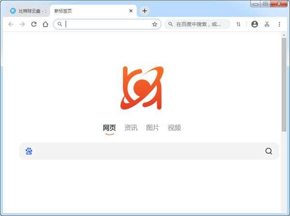Click the forward navigation arrow

click(x=22, y=24)
